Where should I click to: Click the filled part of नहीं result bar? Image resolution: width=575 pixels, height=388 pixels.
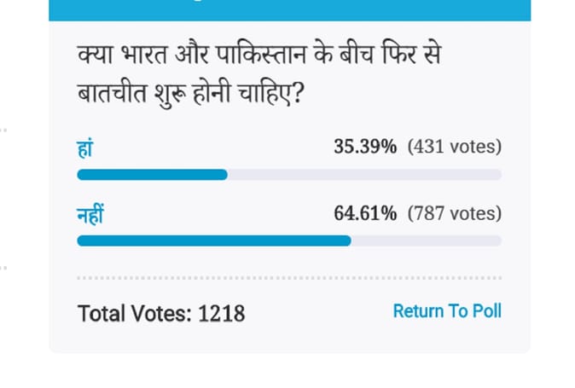[213, 240]
